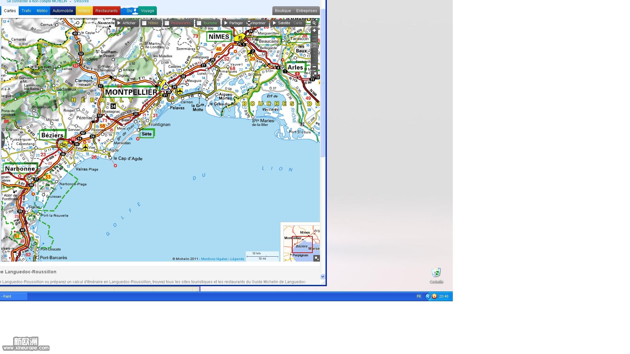
Task: Expand the Partager share menu
Action: [233, 23]
